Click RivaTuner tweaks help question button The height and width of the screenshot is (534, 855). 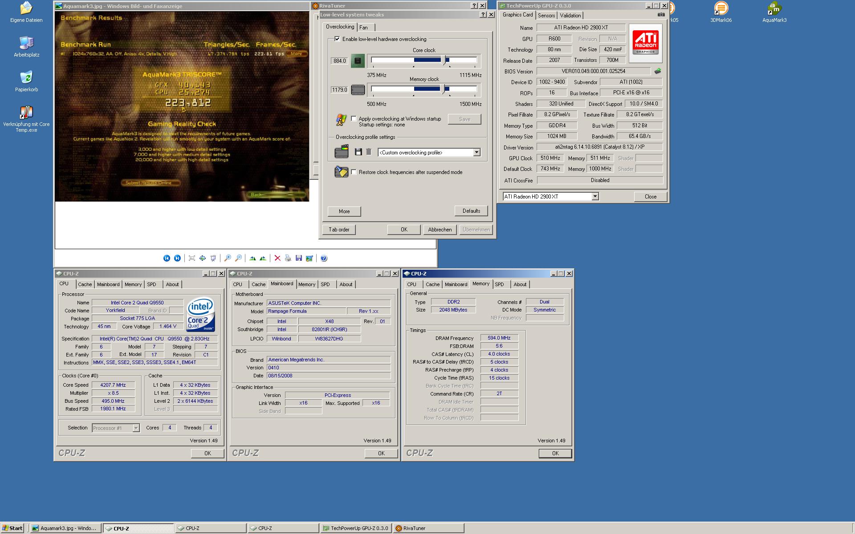[x=483, y=15]
